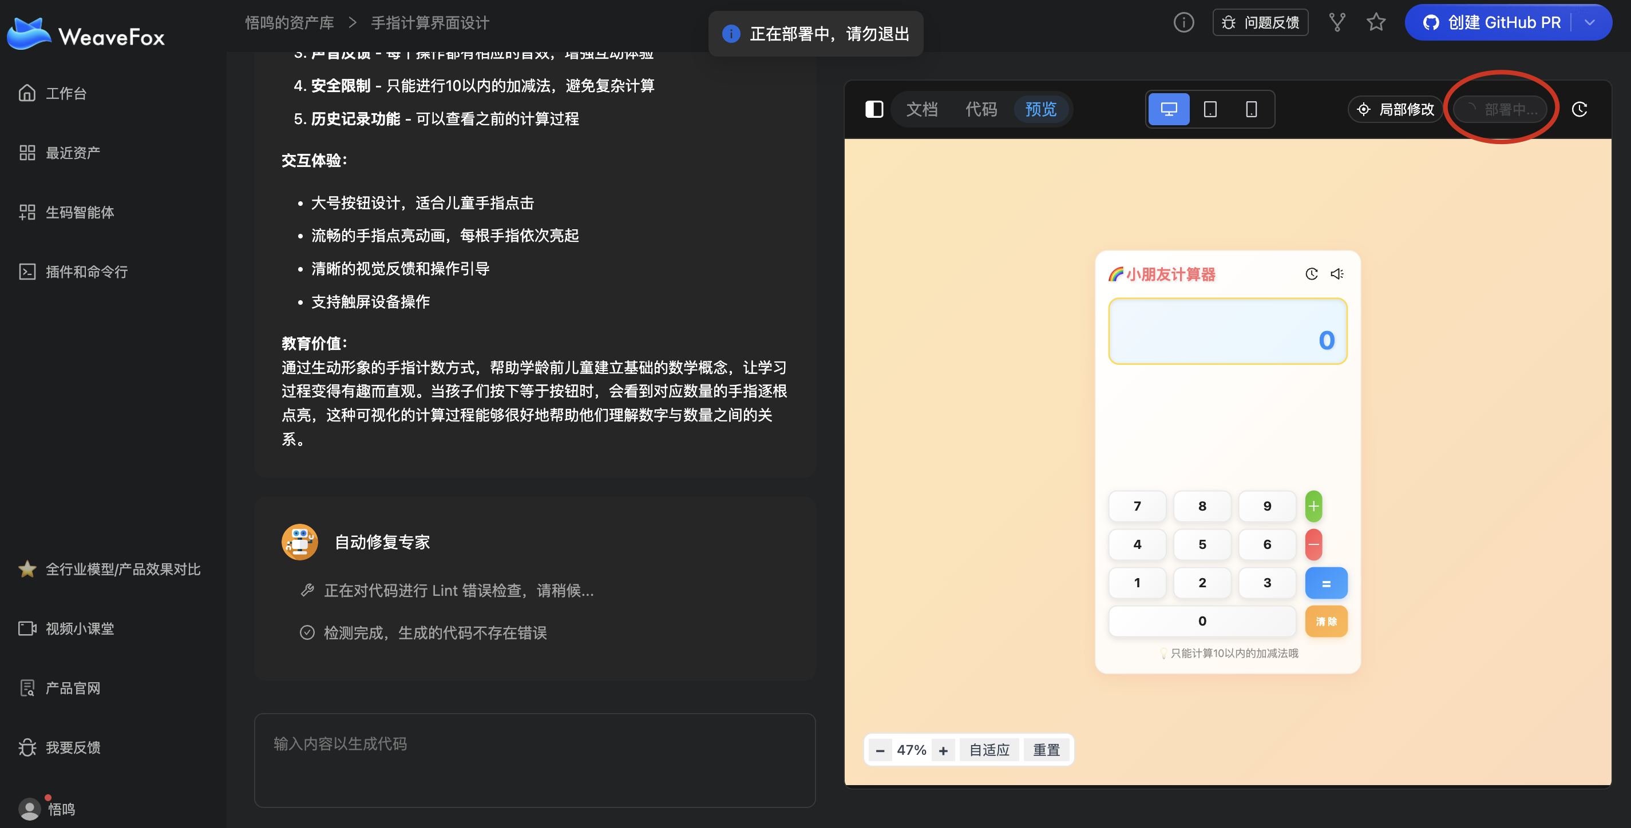The image size is (1631, 828).
Task: Star this project with the star icon
Action: coord(1376,23)
